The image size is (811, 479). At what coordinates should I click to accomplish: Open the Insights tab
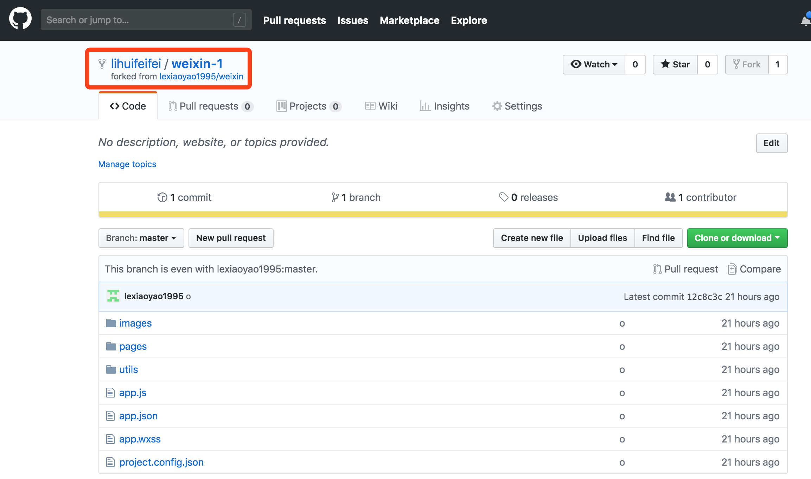445,106
